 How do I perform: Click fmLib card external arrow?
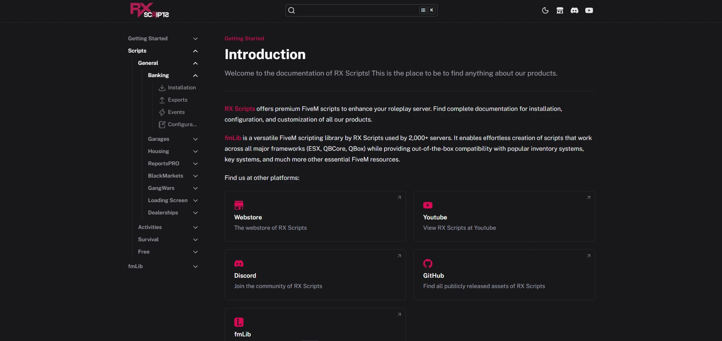point(399,315)
